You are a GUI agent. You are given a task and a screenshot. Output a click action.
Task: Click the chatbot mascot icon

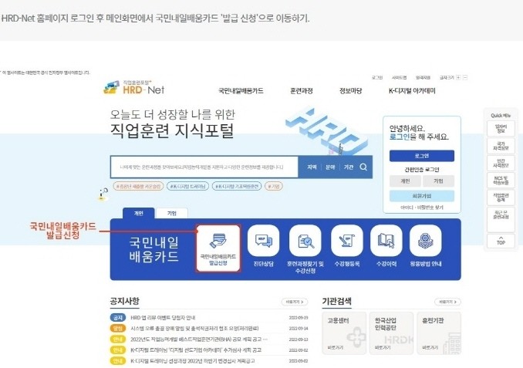coord(103,194)
